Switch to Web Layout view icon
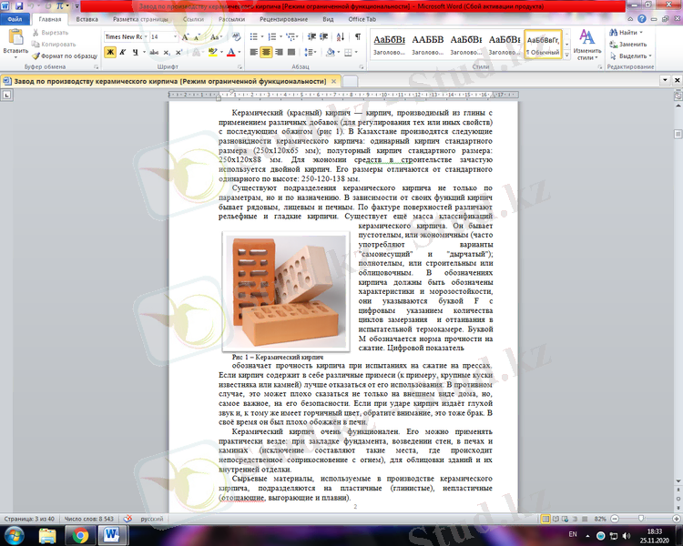This screenshot has height=546, width=683. 565,519
